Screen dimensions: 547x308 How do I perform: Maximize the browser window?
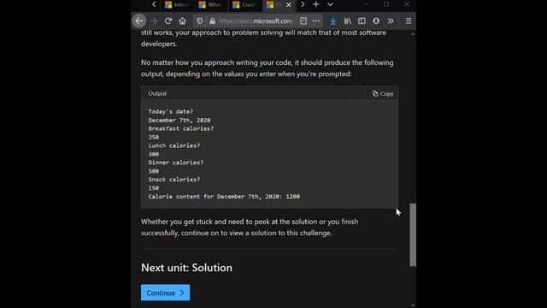[386, 4]
